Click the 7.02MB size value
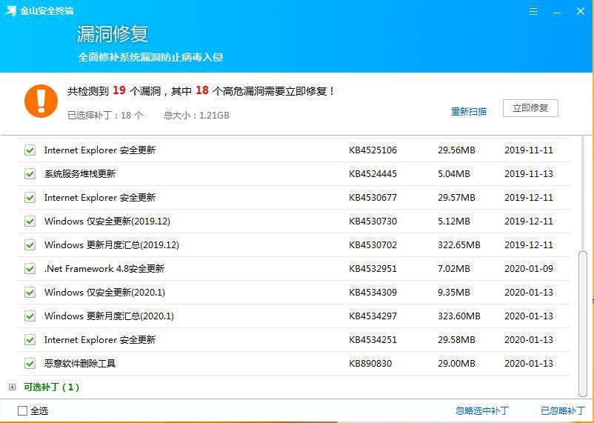The height and width of the screenshot is (423, 594). click(x=454, y=269)
